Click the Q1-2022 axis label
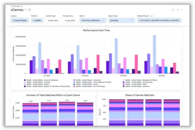This screenshot has height=130, width=195. coord(47,76)
